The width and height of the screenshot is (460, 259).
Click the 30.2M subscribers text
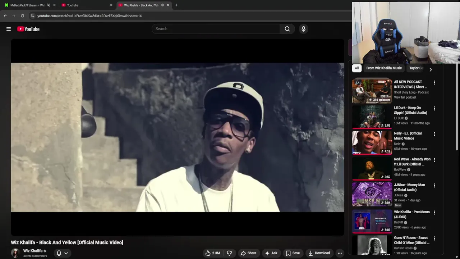(x=35, y=256)
